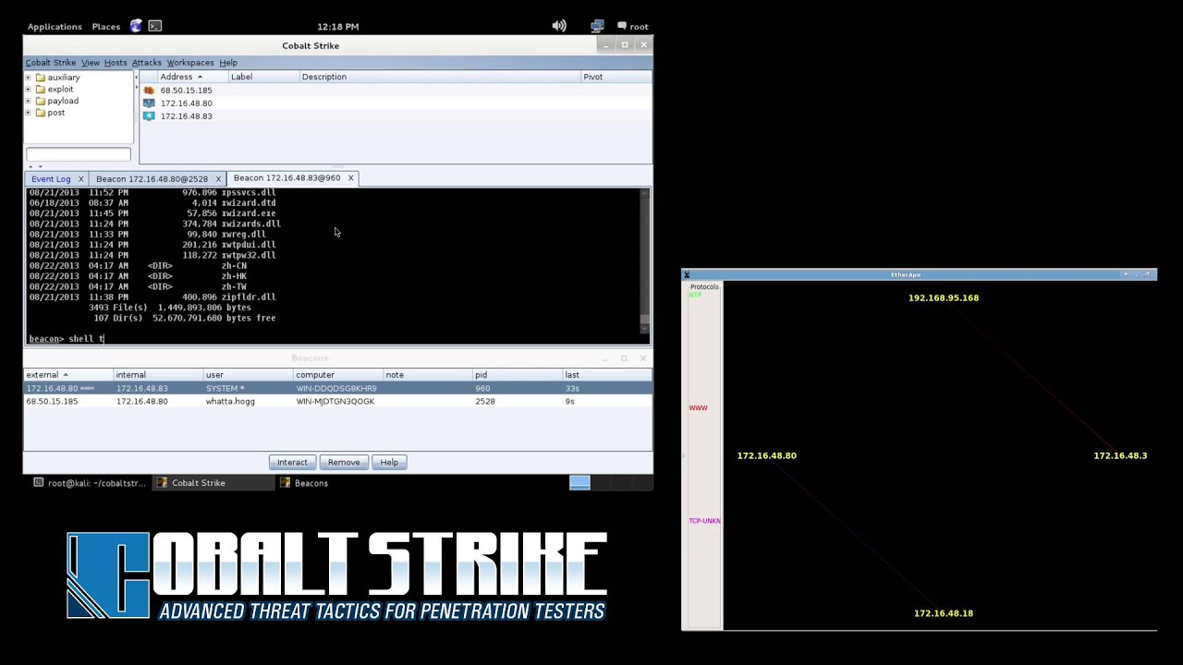Click the user column header in Beacons
This screenshot has width=1183, height=665.
pyautogui.click(x=249, y=374)
